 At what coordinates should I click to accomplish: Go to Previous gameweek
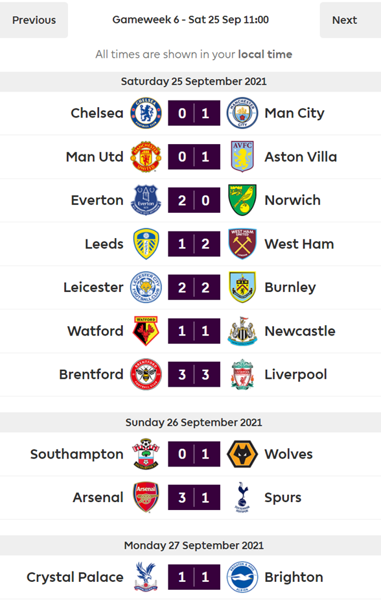tap(34, 20)
